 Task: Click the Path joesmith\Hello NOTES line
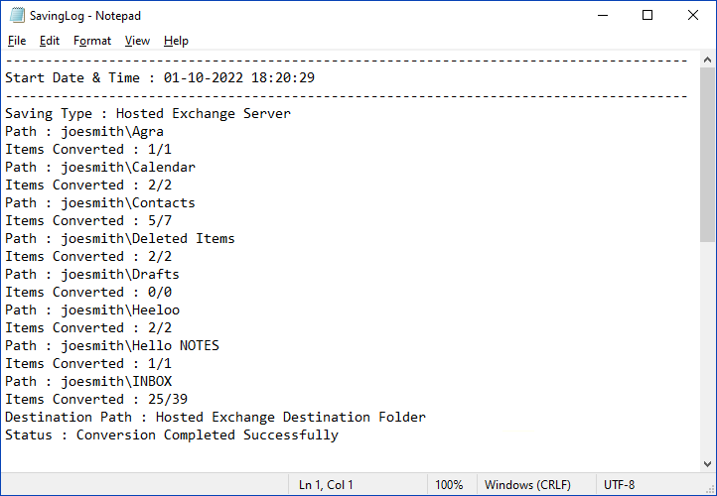click(x=112, y=346)
